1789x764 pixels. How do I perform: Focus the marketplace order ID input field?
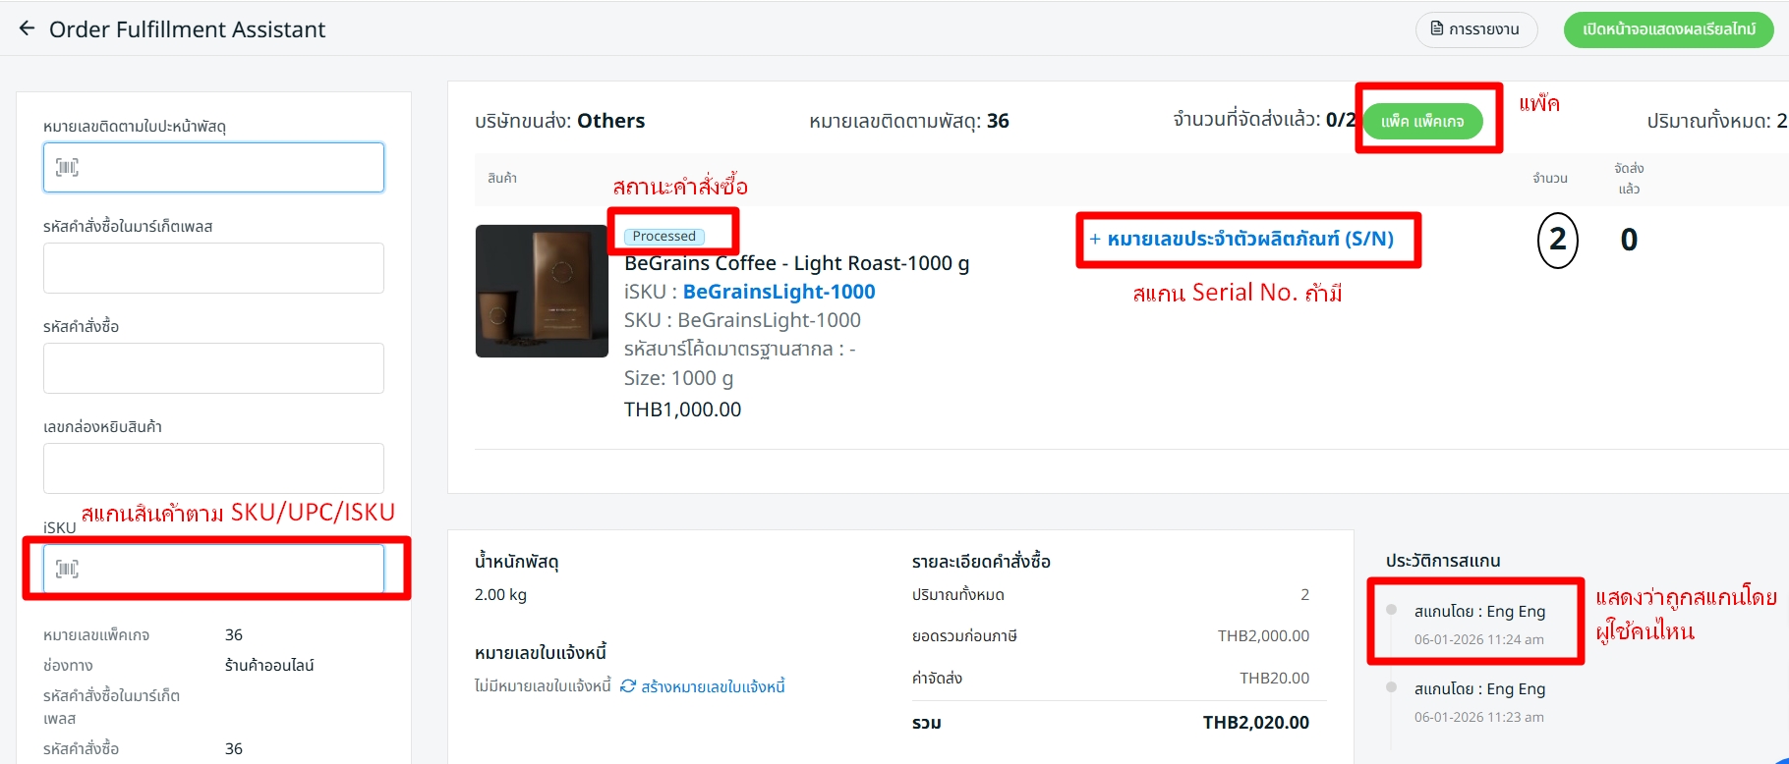(x=213, y=268)
